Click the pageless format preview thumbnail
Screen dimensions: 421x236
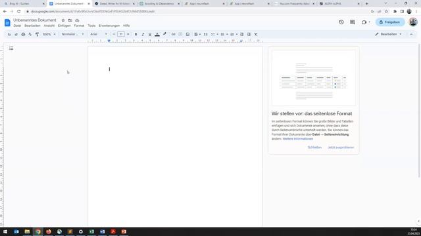tap(313, 78)
